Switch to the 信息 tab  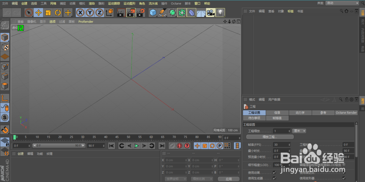pos(277,112)
